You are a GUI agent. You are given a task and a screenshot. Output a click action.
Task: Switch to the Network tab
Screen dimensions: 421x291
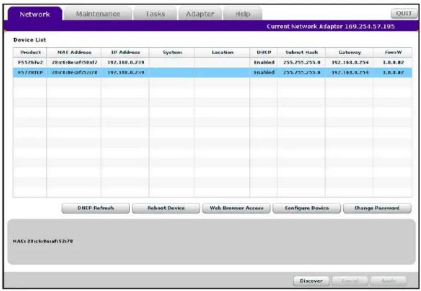[x=35, y=14]
